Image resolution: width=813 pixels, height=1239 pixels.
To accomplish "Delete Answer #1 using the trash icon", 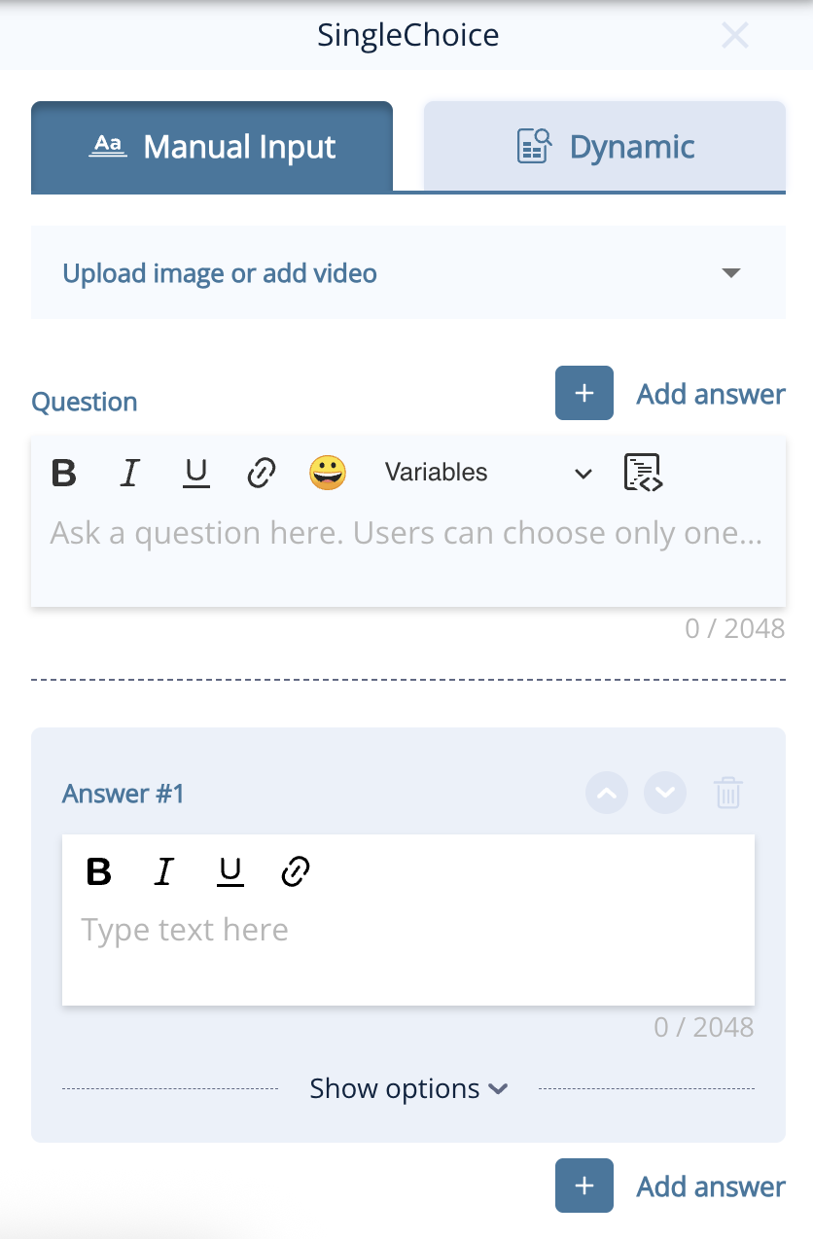I will (728, 793).
